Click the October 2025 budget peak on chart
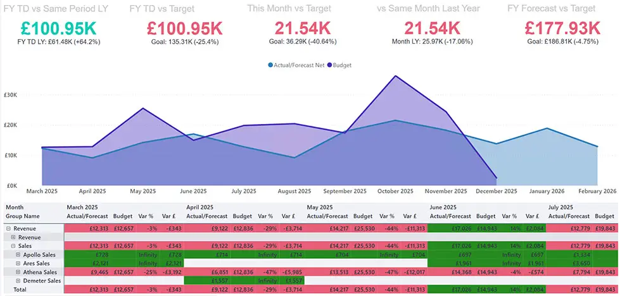The height and width of the screenshot is (296, 620). click(x=395, y=76)
